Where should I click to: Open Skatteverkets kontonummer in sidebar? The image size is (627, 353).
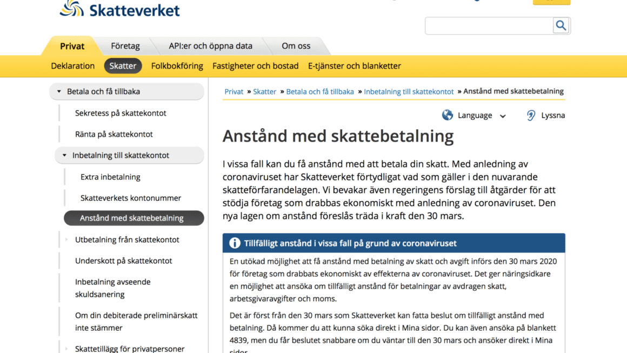tap(131, 198)
